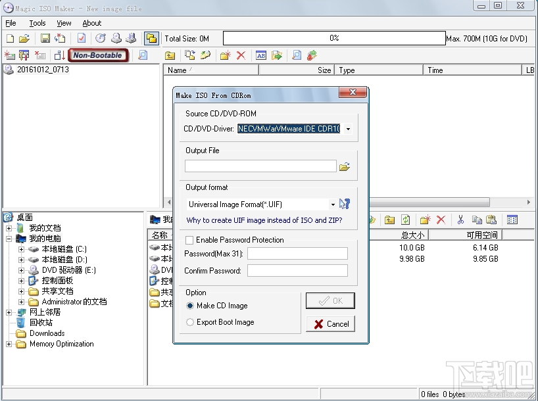
Task: Click the search icon in image toolbar
Action: [297, 55]
